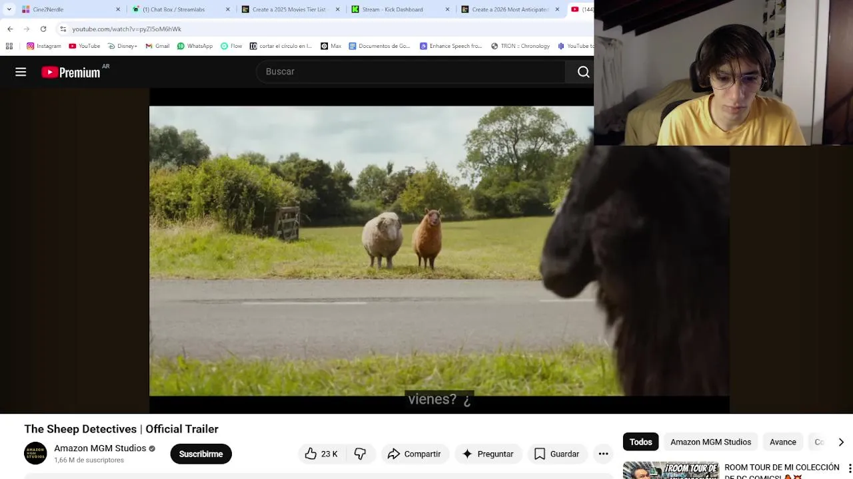Click the Preguntar ask button
Screen dimensions: 853x479
pyautogui.click(x=488, y=454)
